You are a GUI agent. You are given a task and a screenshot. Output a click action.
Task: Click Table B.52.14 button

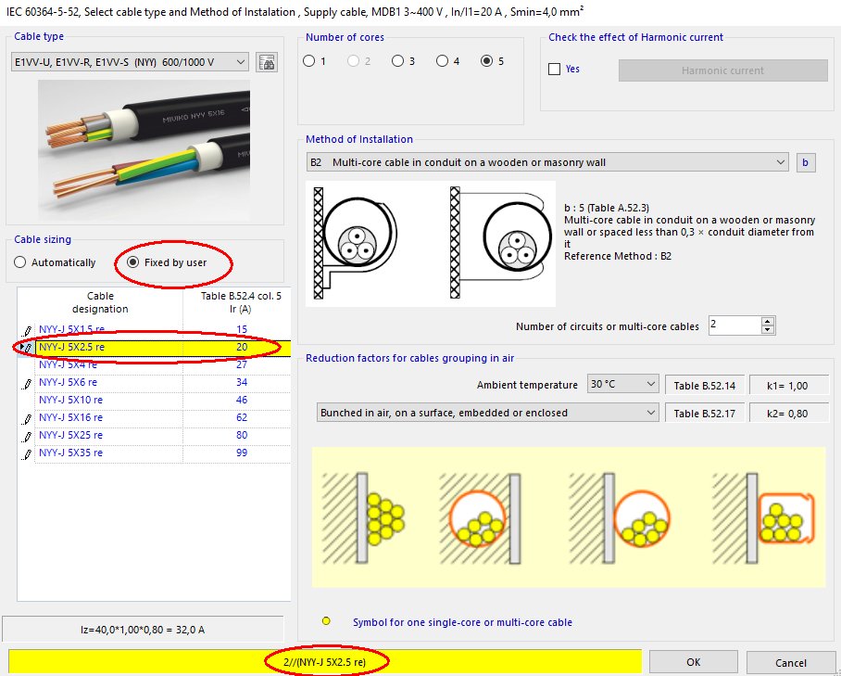point(706,383)
